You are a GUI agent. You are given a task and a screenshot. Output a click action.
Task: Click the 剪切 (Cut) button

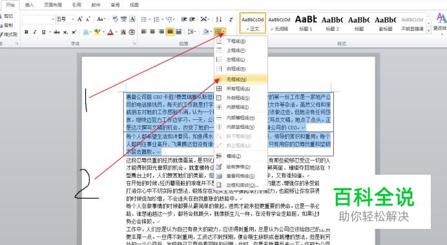(x=6, y=16)
